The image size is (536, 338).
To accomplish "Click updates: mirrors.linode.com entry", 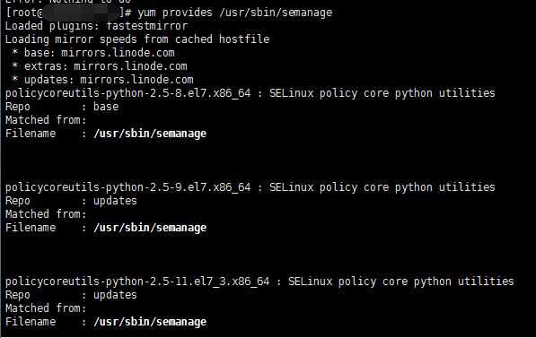I will [109, 80].
